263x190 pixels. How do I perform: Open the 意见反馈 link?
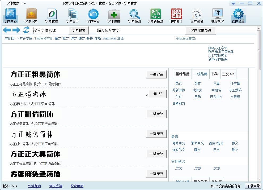coord(56,186)
